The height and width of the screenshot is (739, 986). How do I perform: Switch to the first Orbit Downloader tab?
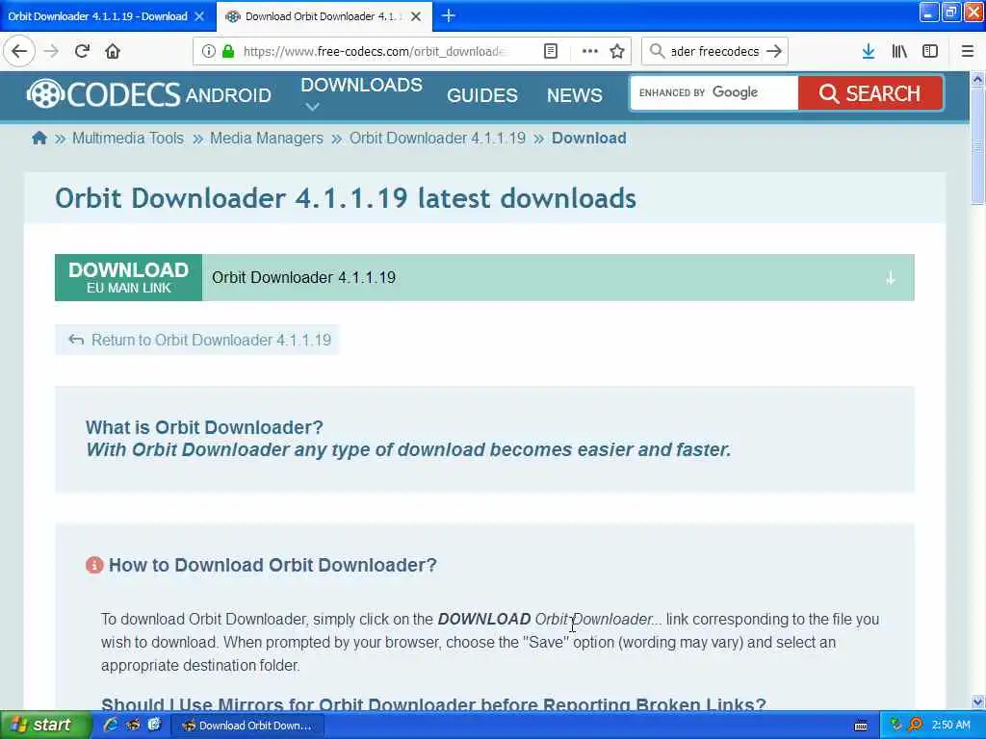(97, 16)
